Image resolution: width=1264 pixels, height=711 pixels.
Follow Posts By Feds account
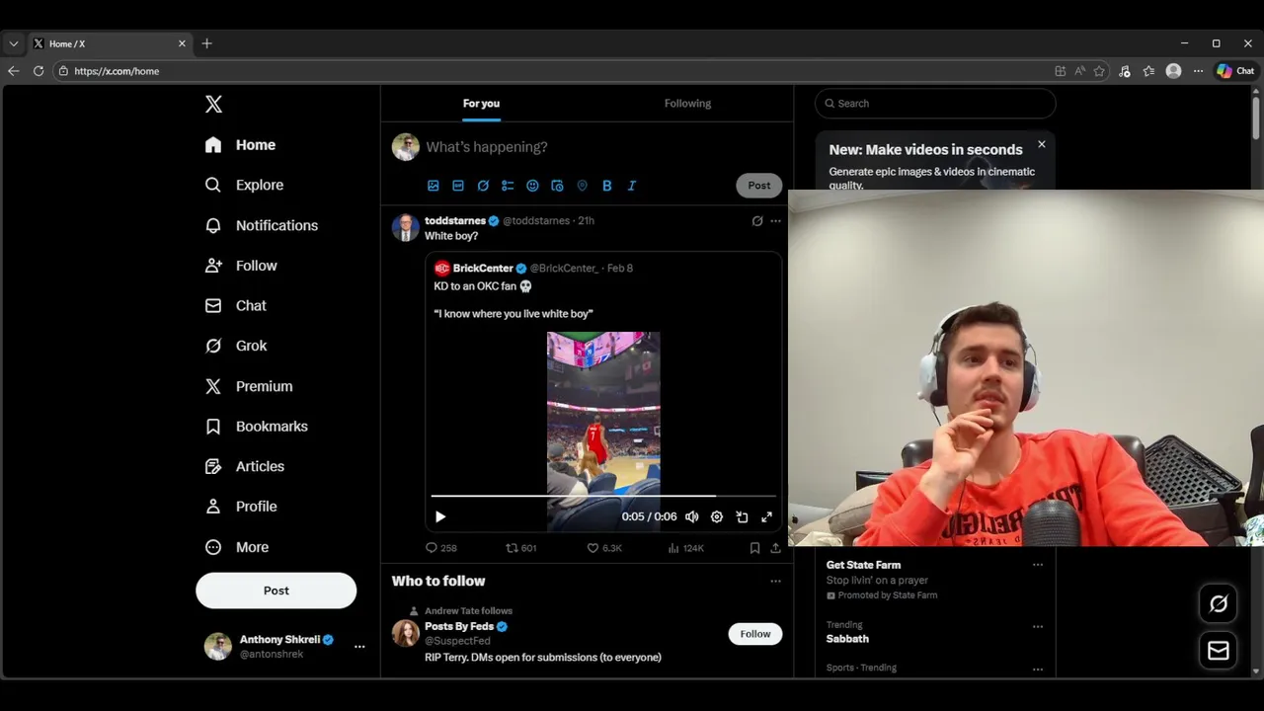coord(755,634)
